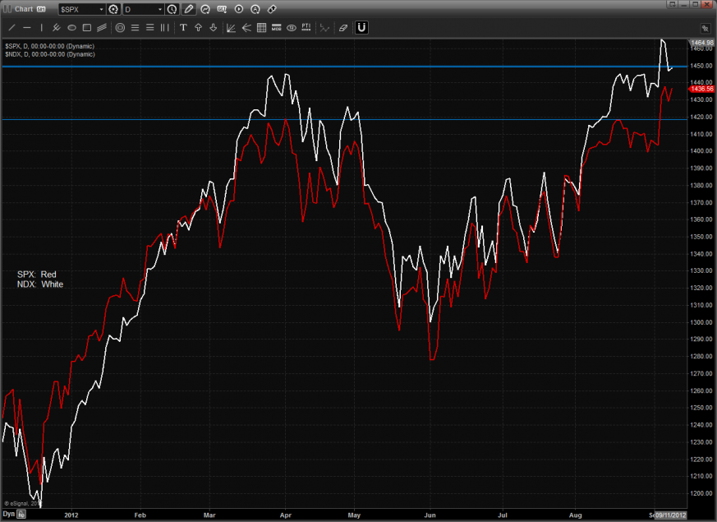Click the pin icon below the window controls
The image size is (717, 522).
705,29
